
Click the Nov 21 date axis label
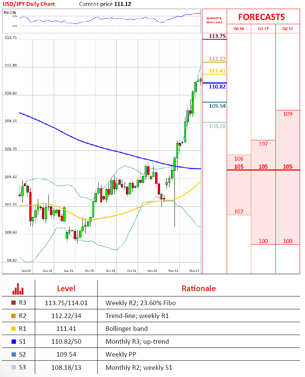click(195, 271)
